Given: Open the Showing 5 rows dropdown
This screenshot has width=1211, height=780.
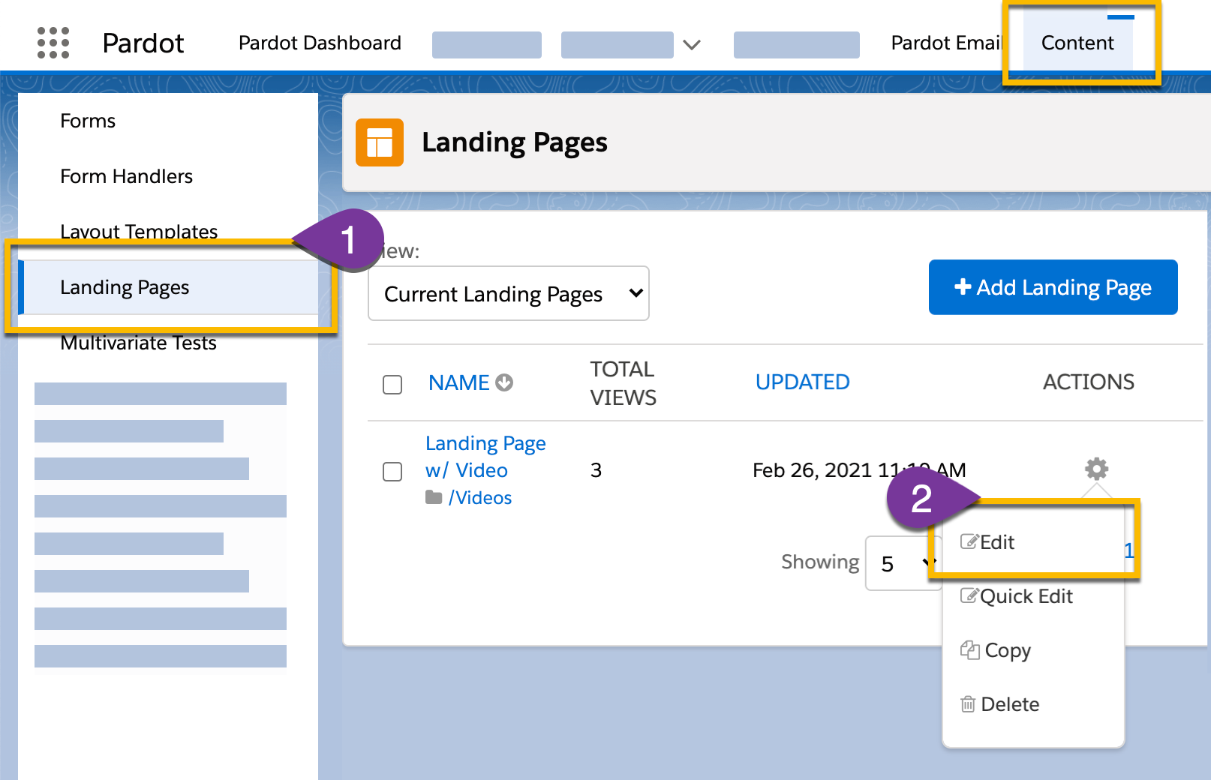Looking at the screenshot, I should pyautogui.click(x=903, y=563).
